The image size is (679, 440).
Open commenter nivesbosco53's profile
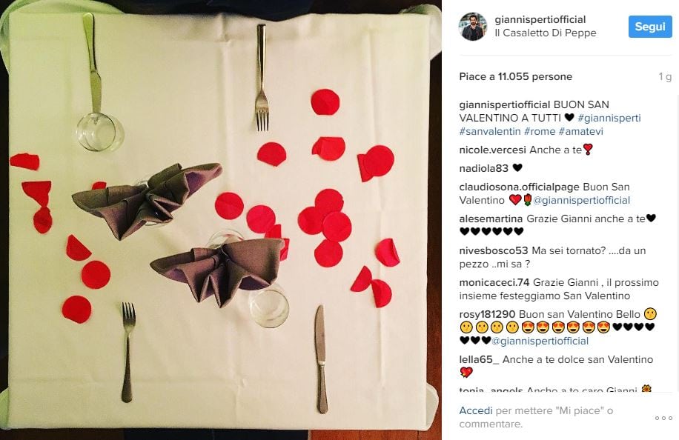point(494,250)
